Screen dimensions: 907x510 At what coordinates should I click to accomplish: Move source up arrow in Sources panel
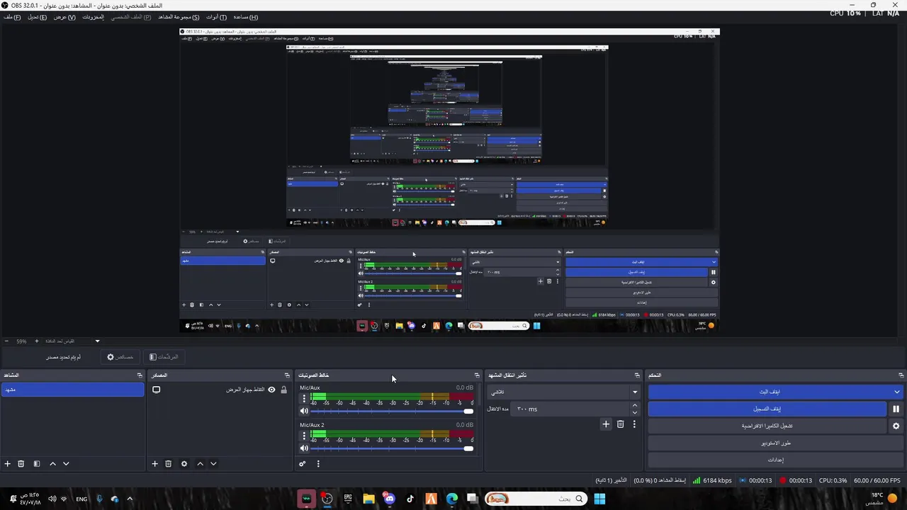[200, 464]
